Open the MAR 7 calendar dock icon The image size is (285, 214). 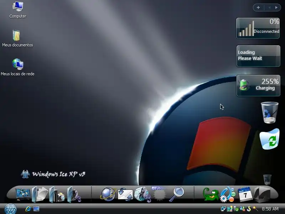(245, 194)
